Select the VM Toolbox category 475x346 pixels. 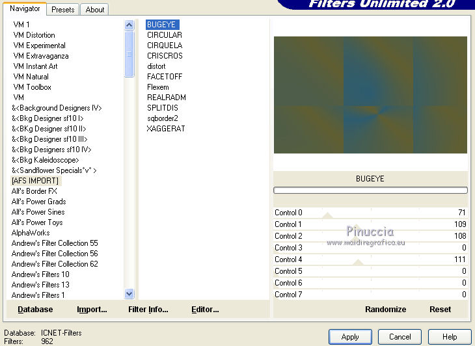click(x=32, y=87)
